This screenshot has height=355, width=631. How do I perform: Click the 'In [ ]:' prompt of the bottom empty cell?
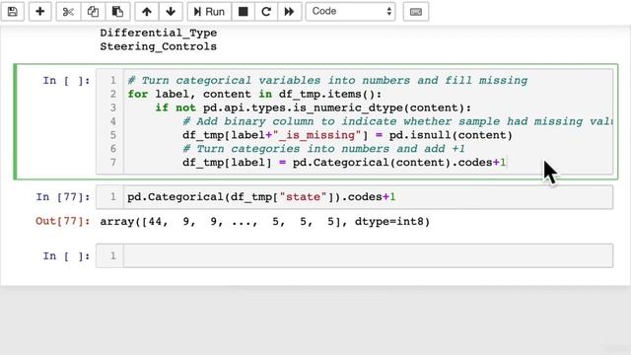point(66,256)
